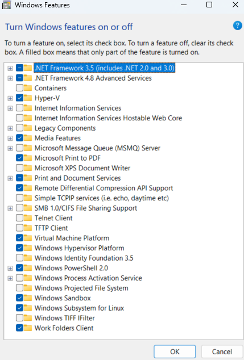244x360 pixels.
Task: Uncheck Windows Subsystem for Linux
Action: (19, 308)
